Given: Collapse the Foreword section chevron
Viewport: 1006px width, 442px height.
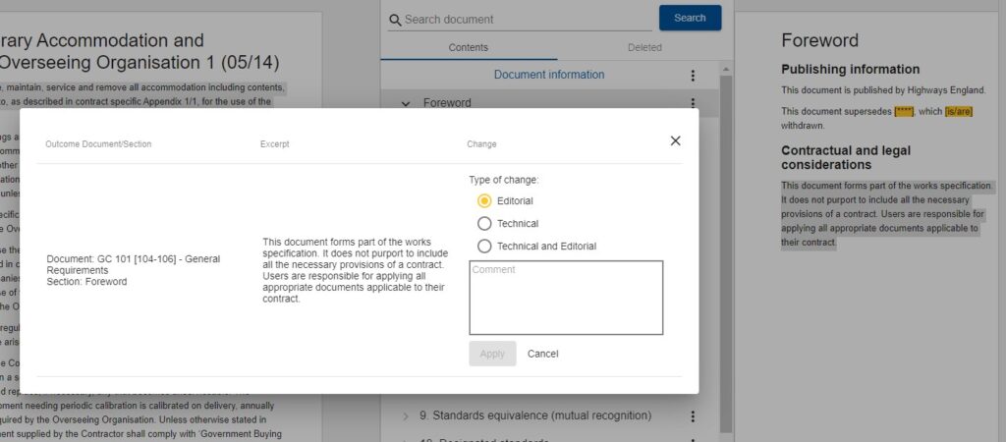Looking at the screenshot, I should pos(406,103).
